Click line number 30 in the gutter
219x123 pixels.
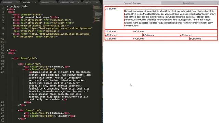click(x=2, y=121)
